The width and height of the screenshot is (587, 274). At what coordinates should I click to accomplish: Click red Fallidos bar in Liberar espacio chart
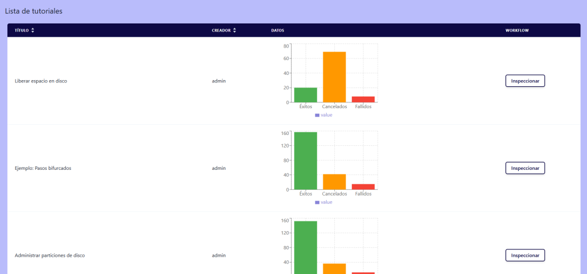pyautogui.click(x=363, y=100)
